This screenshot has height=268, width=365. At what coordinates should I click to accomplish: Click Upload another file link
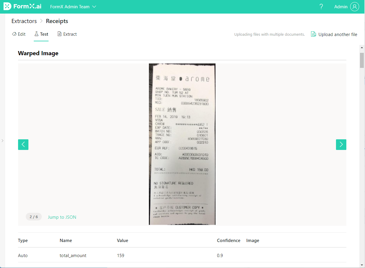[338, 35]
